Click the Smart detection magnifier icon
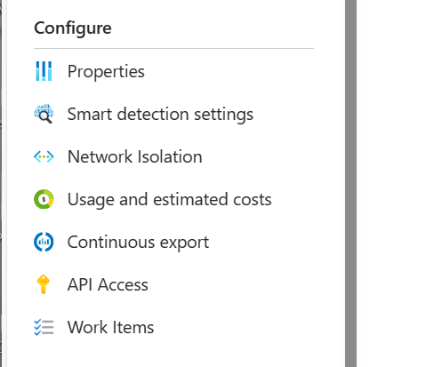This screenshot has width=442, height=367. coord(44,114)
